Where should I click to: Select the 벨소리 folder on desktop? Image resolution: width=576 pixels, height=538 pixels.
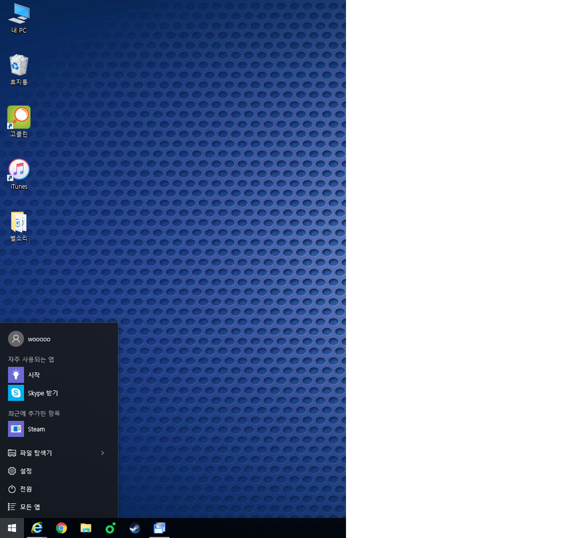pos(19,226)
